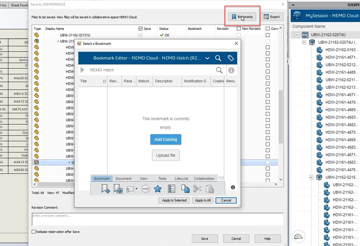Click the Description column header
Image resolution: width=360 pixels, height=246 pixels.
tap(167, 81)
